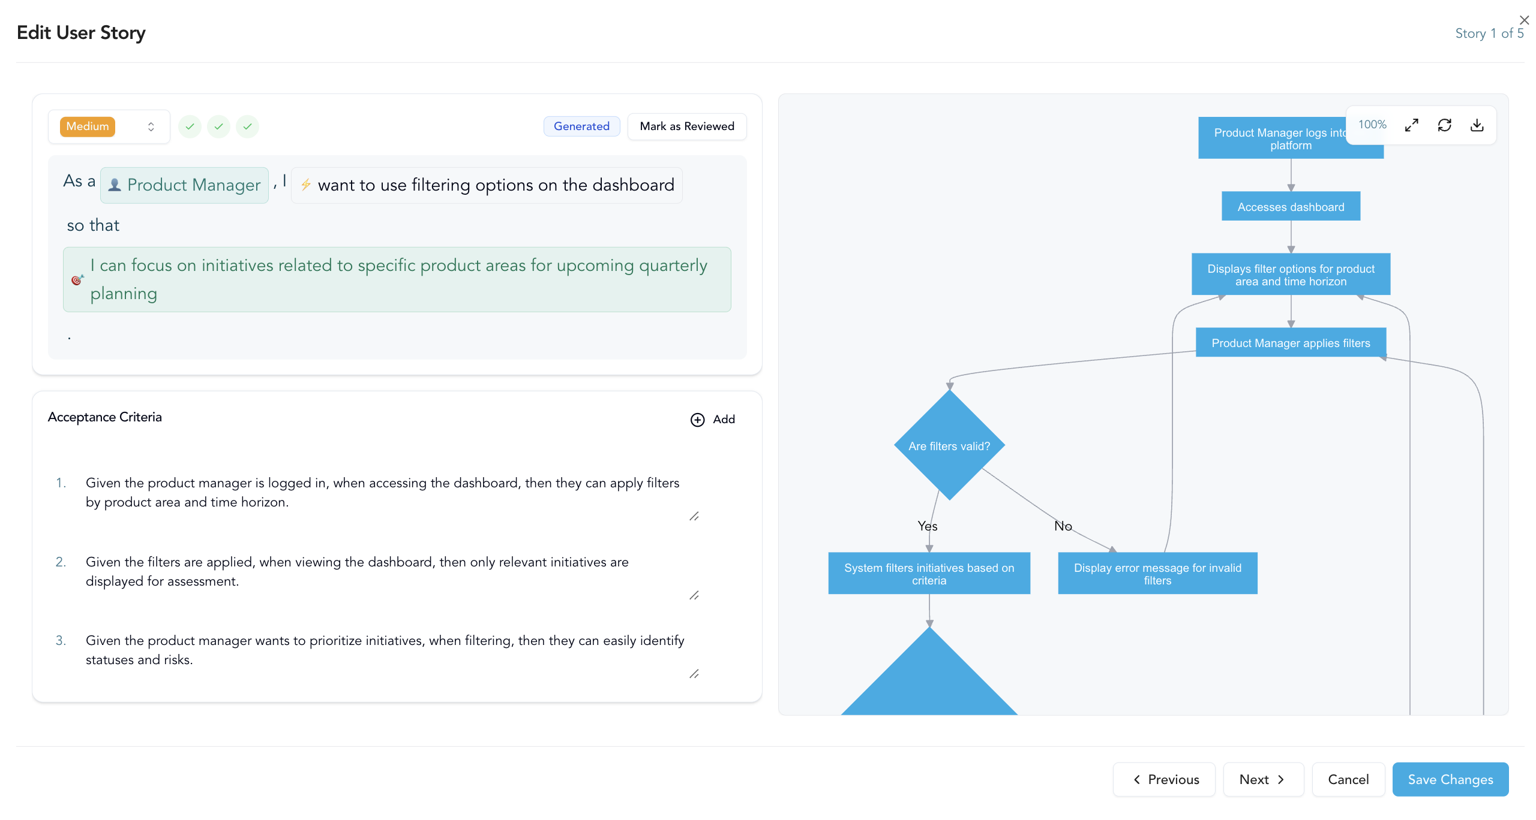Refresh the flowchart diagram
The image size is (1536, 820).
point(1445,125)
